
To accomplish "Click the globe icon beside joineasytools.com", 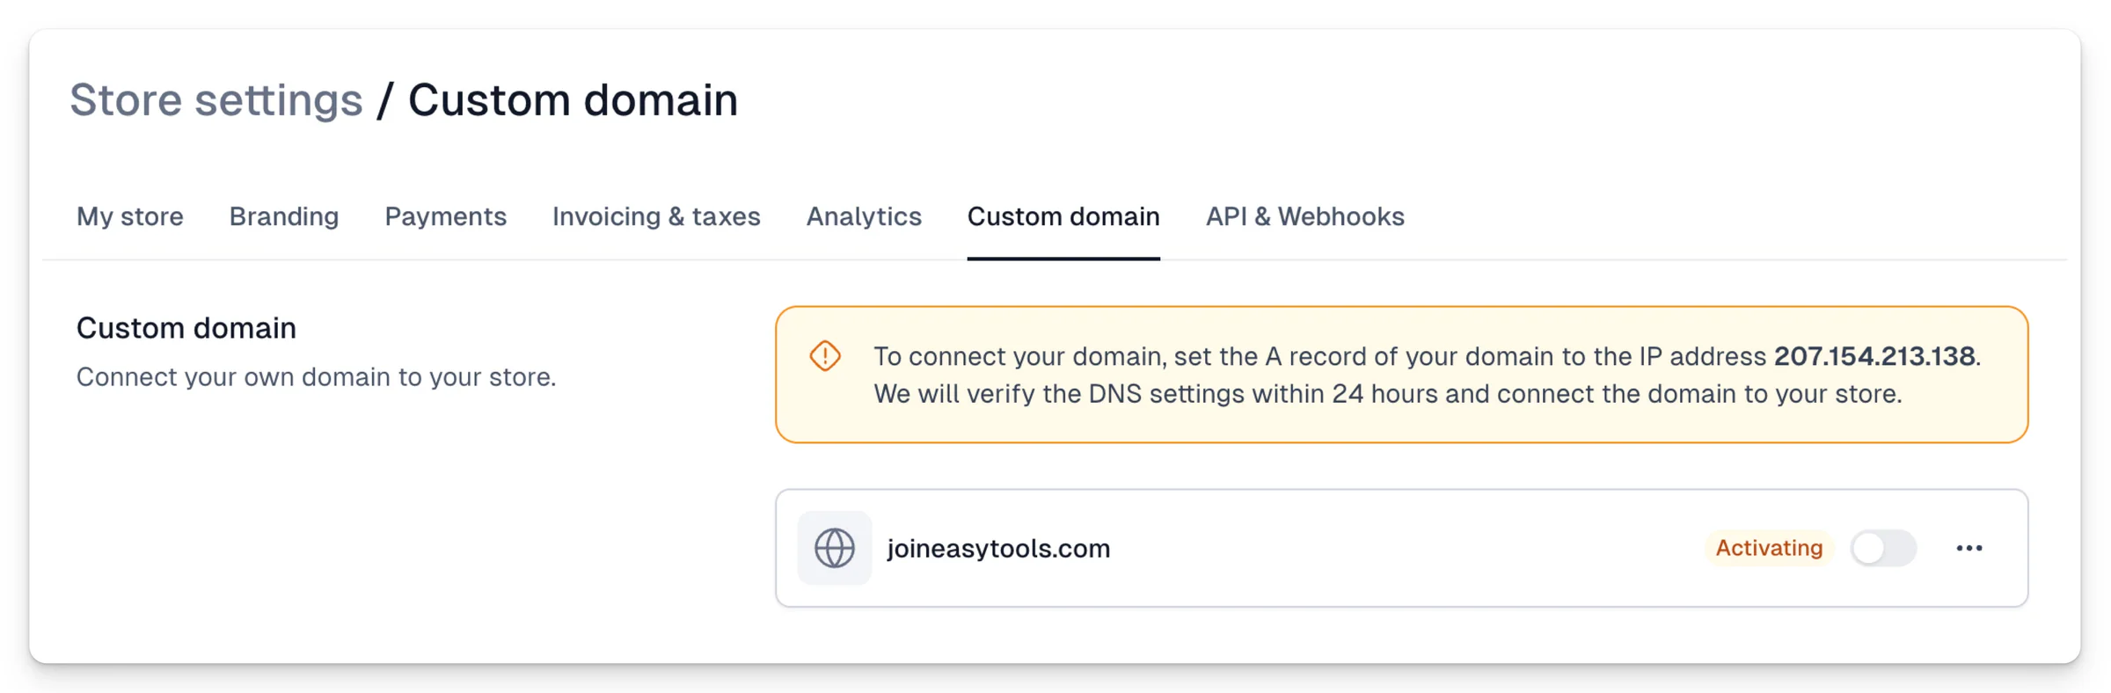I will (834, 548).
